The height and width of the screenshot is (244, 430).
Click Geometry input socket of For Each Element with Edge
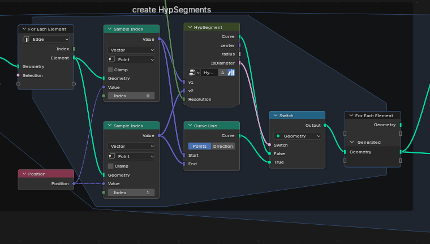pos(18,66)
